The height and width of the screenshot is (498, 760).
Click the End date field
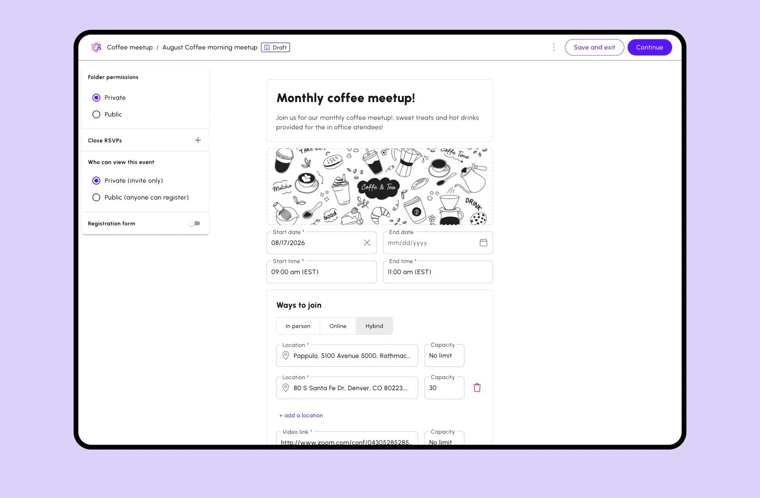coord(438,243)
